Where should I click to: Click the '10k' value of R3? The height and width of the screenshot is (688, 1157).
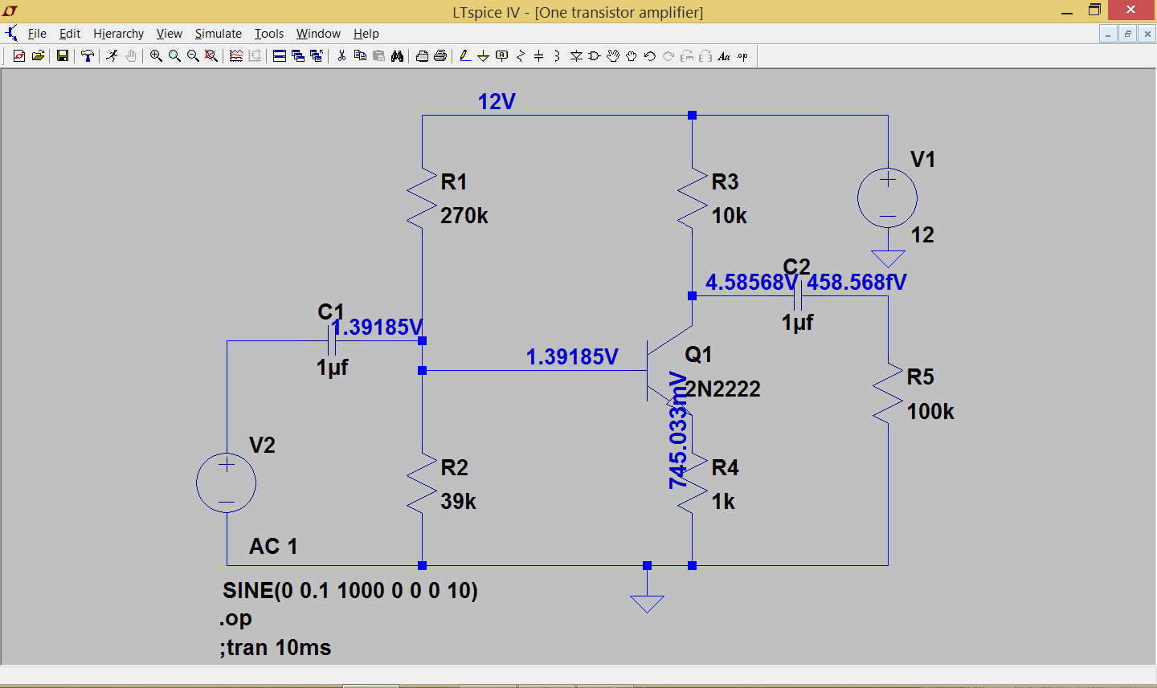click(729, 216)
